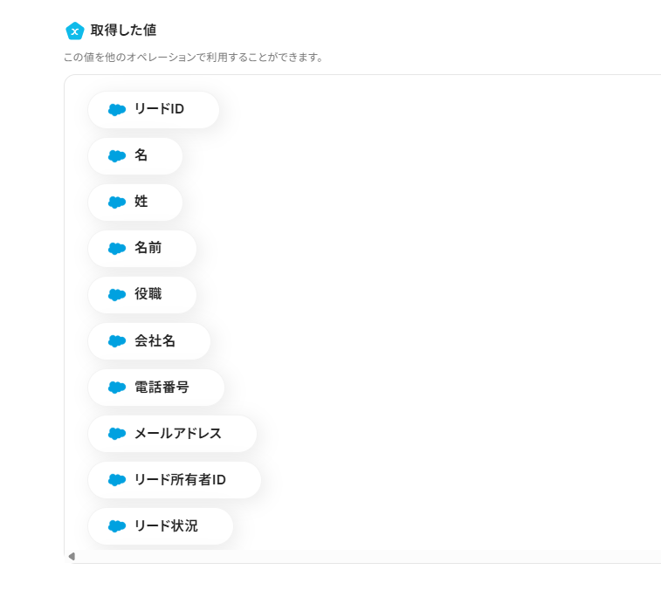The width and height of the screenshot is (661, 604).
Task: Click the Salesforce cloud icon beside リード所有者ID
Action: [117, 480]
